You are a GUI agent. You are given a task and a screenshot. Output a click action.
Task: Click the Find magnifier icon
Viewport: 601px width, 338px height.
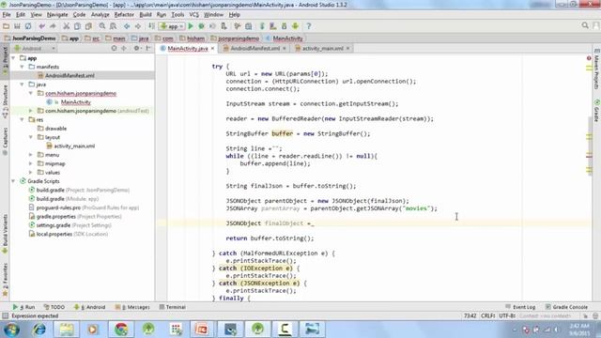(x=102, y=26)
